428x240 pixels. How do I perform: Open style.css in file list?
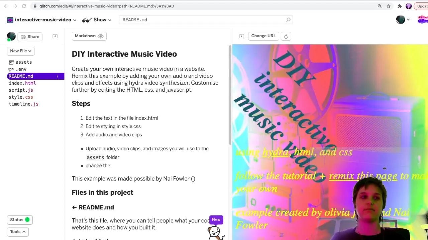click(x=21, y=97)
